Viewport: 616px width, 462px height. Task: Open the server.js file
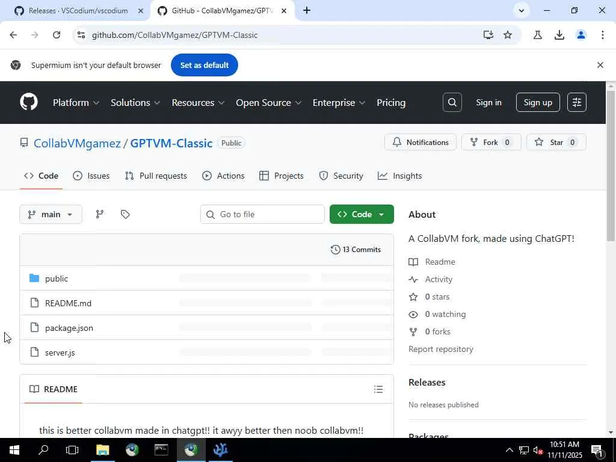(x=60, y=353)
